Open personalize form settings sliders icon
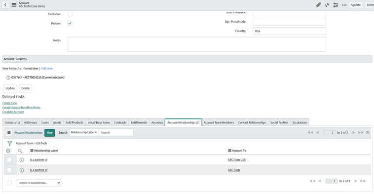 coord(336,5)
